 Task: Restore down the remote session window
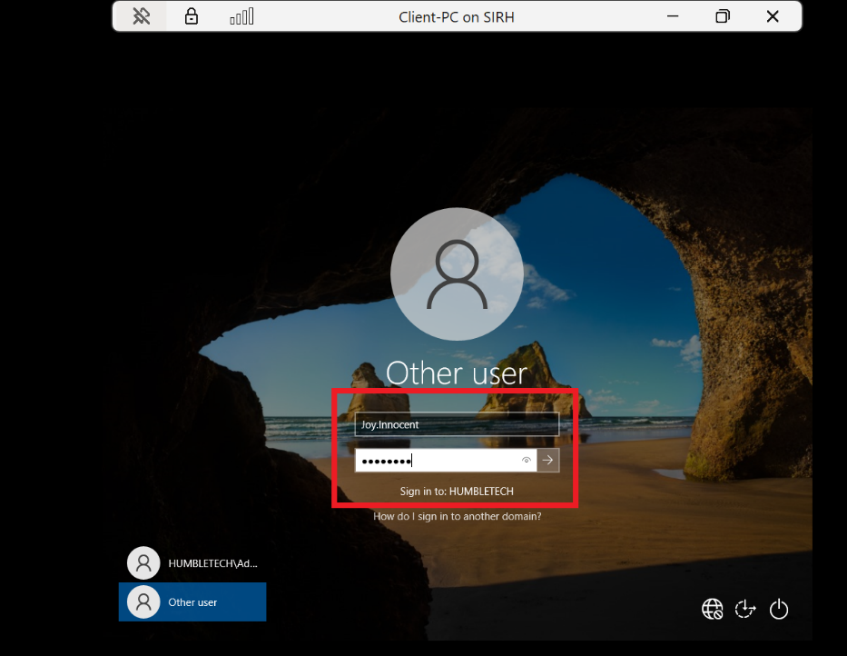coord(723,16)
